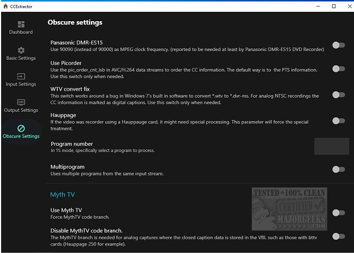The width and height of the screenshot is (354, 253).
Task: Click the Hauppage setting title
Action: click(63, 115)
